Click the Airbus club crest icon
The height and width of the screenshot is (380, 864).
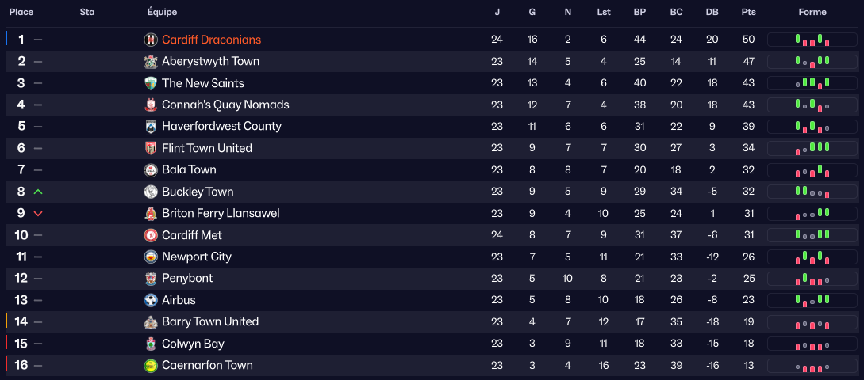tap(151, 300)
